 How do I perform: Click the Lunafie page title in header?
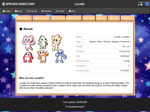(x=79, y=4)
